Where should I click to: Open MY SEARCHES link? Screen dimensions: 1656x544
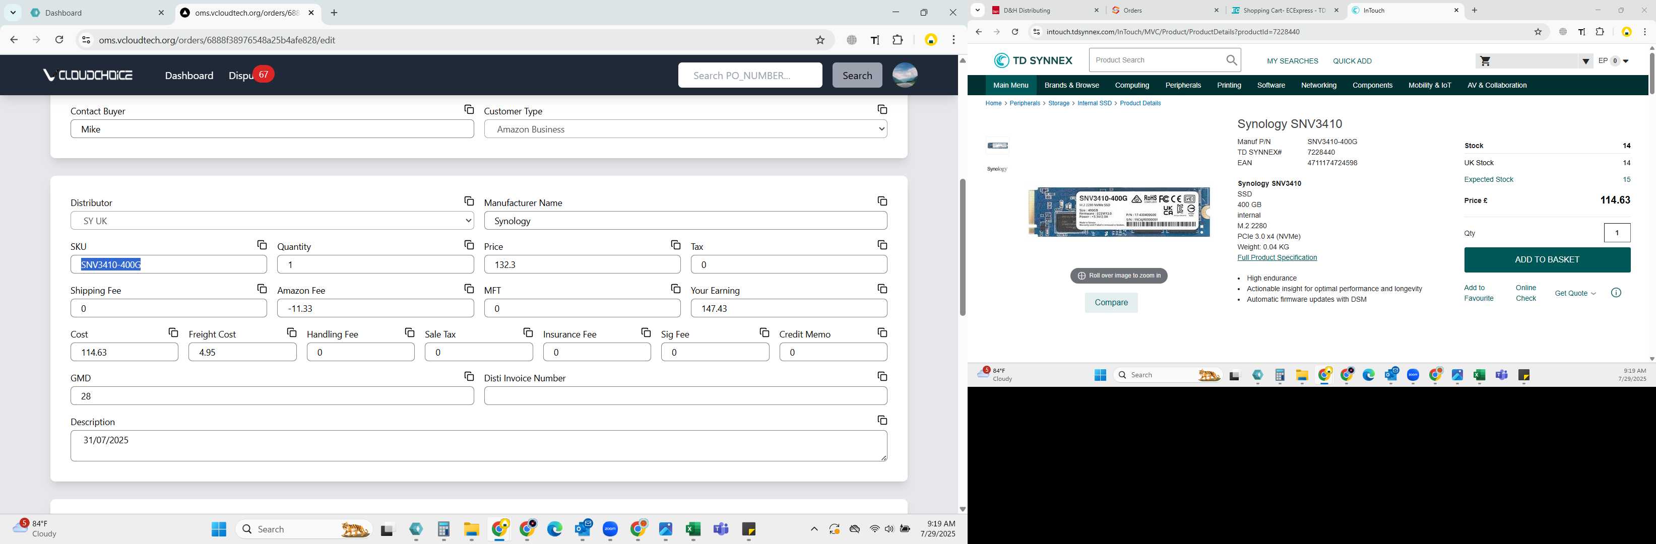[x=1292, y=61]
